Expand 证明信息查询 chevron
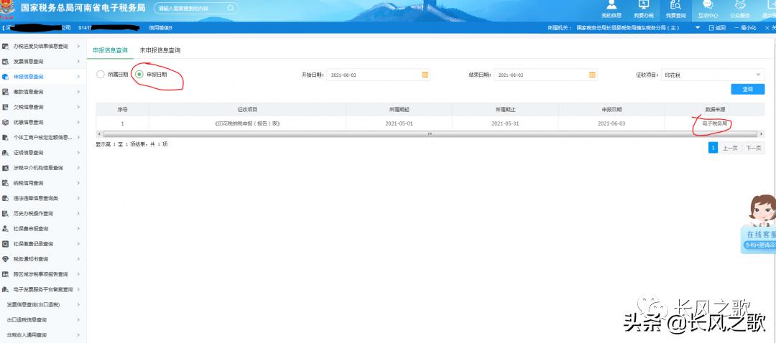This screenshot has height=343, width=776. click(78, 153)
